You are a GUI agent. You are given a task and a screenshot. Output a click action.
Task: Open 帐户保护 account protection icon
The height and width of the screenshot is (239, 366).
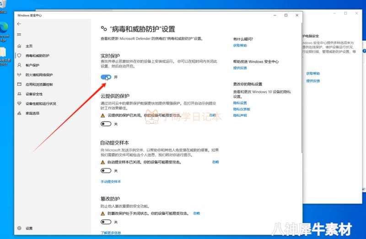(x=19, y=65)
